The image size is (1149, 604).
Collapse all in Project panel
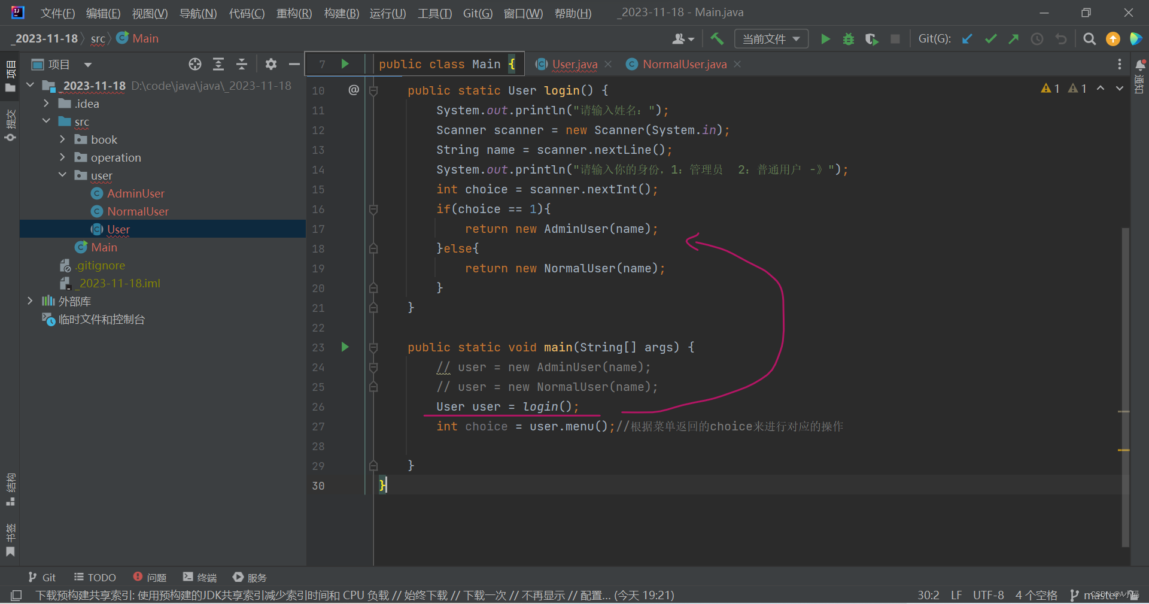242,64
